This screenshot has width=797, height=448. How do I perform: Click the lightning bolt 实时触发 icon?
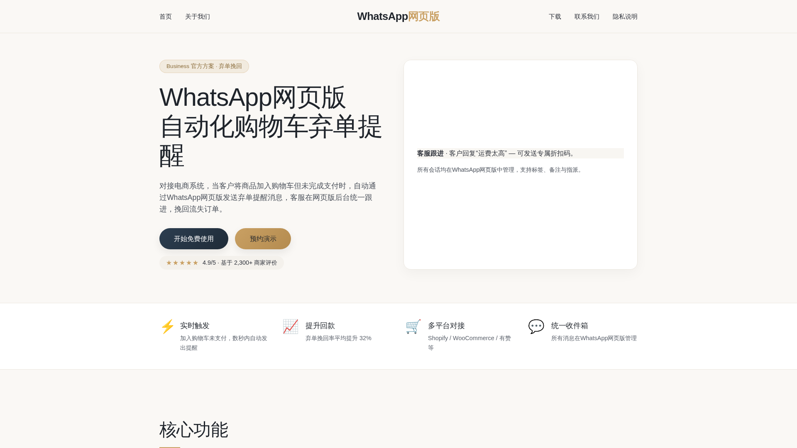click(x=167, y=326)
